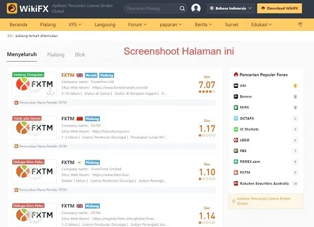
Task: Open Pialang in the navigation bar
Action: coord(48,25)
